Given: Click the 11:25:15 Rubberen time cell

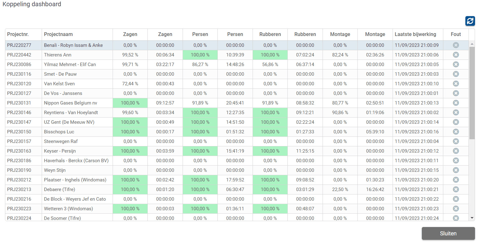Looking at the screenshot, I should point(305,151).
